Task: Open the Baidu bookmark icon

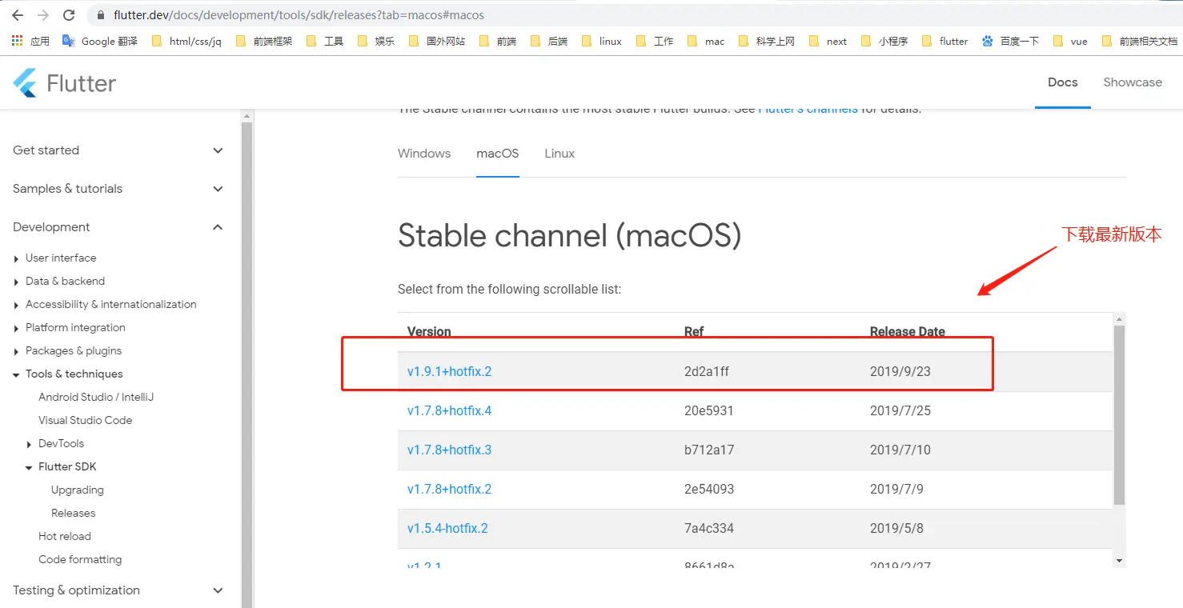Action: [988, 41]
